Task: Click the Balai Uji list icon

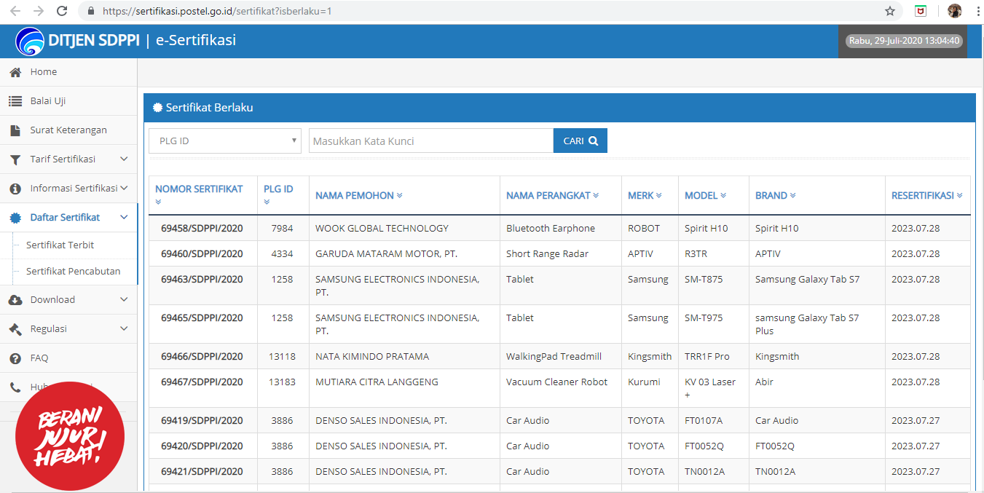Action: click(x=15, y=101)
